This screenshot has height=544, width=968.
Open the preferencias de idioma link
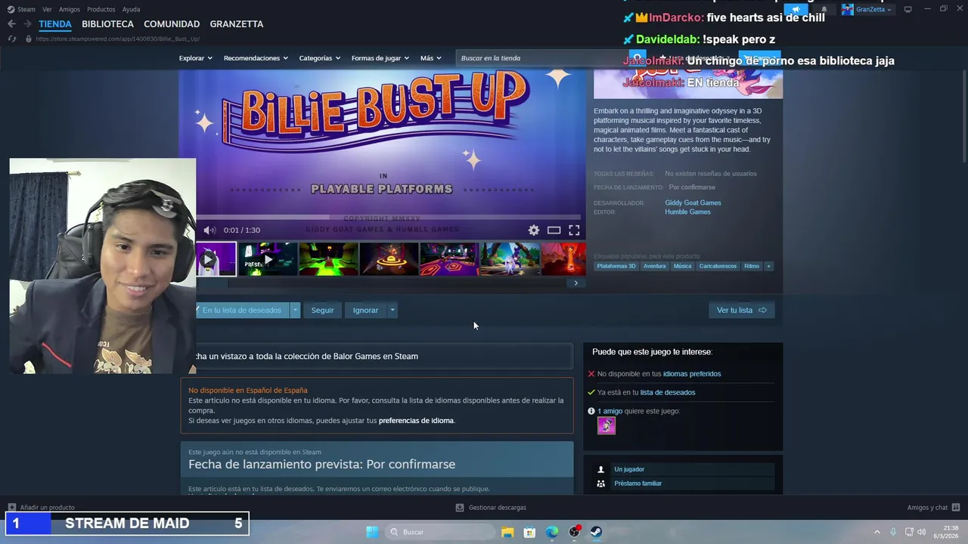coord(416,421)
